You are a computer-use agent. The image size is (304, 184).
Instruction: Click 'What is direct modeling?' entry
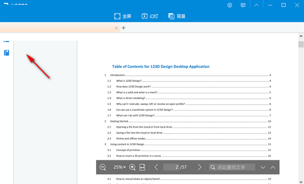(189, 98)
